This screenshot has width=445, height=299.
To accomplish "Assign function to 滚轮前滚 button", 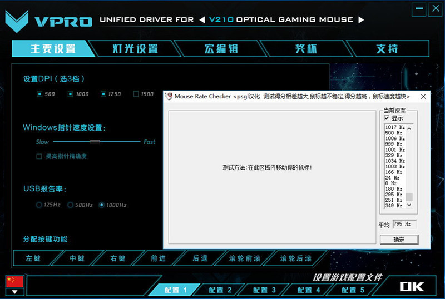I will 245,258.
